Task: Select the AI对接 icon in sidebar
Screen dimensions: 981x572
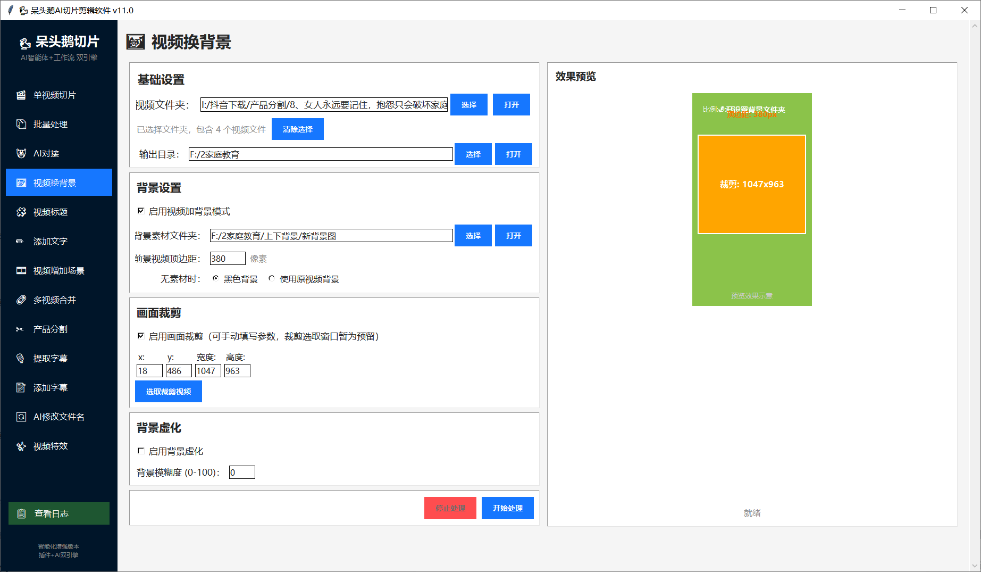Action: [x=21, y=154]
